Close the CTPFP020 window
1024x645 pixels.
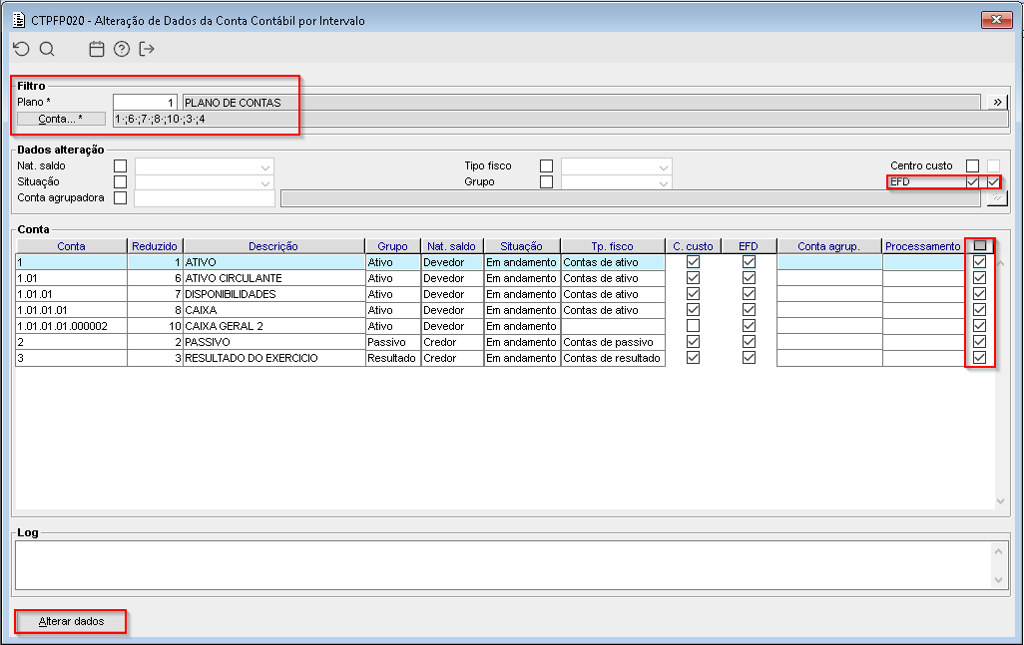coord(997,20)
